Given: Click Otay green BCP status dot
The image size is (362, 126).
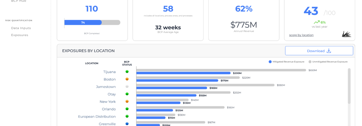Looking at the screenshot, I should point(127,94).
